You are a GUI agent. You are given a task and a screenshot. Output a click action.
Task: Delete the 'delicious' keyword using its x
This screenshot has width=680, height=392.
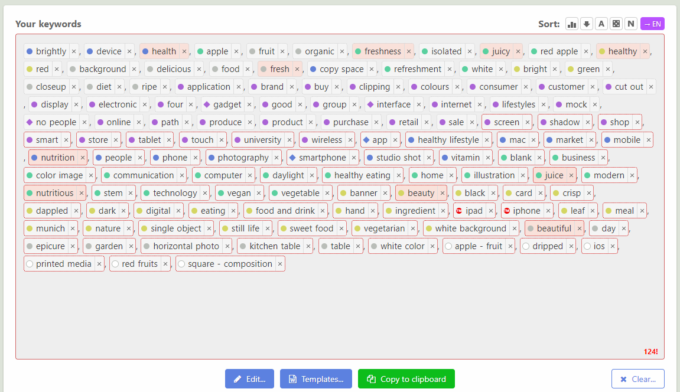click(199, 69)
